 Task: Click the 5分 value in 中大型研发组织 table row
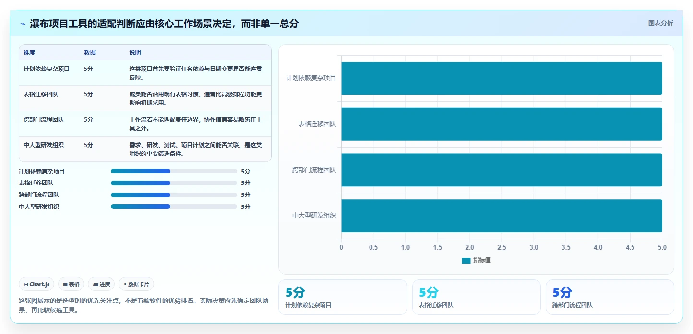click(88, 145)
